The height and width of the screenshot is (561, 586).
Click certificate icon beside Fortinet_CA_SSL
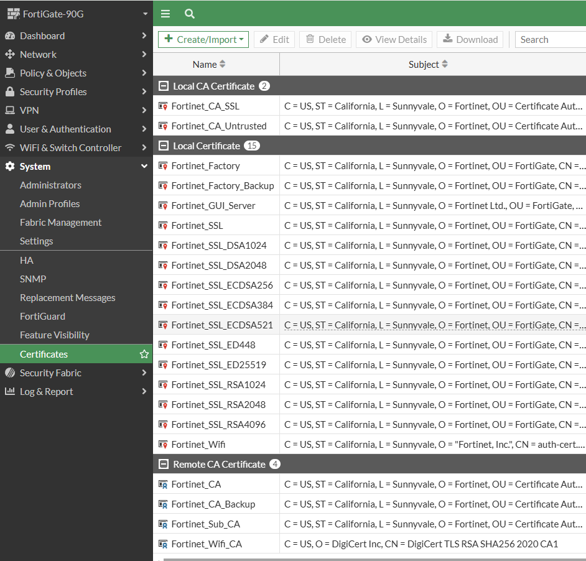(x=163, y=106)
